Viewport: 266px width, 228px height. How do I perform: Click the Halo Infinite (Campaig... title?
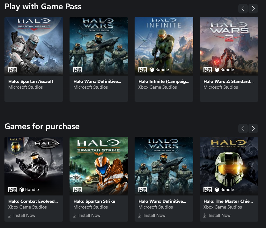click(164, 81)
